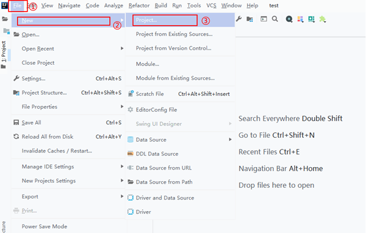This screenshot has width=366, height=233.
Task: Click the folder icon beside Open...
Action: tap(16, 35)
